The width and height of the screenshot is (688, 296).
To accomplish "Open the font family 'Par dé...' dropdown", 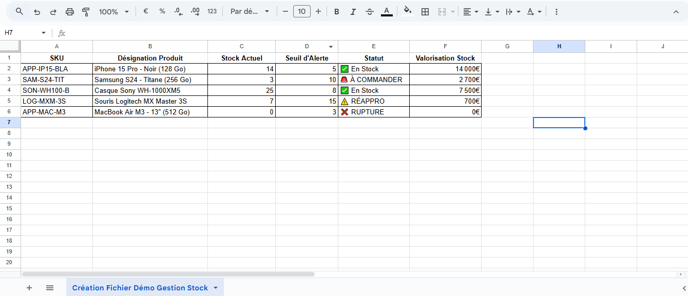I will pyautogui.click(x=250, y=11).
